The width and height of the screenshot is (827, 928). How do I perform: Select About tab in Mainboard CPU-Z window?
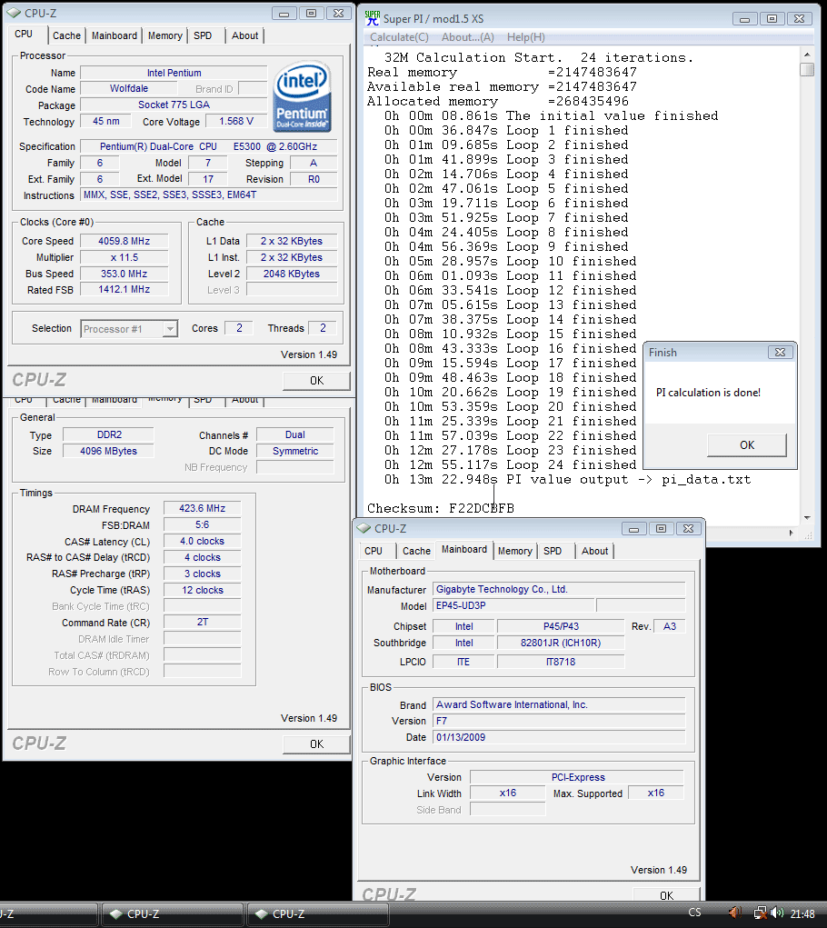click(594, 551)
